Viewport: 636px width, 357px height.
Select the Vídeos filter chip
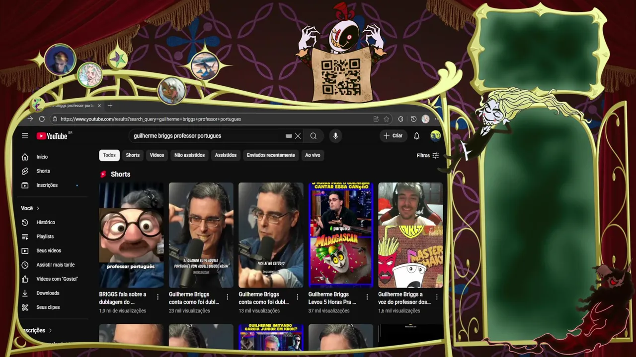157,155
